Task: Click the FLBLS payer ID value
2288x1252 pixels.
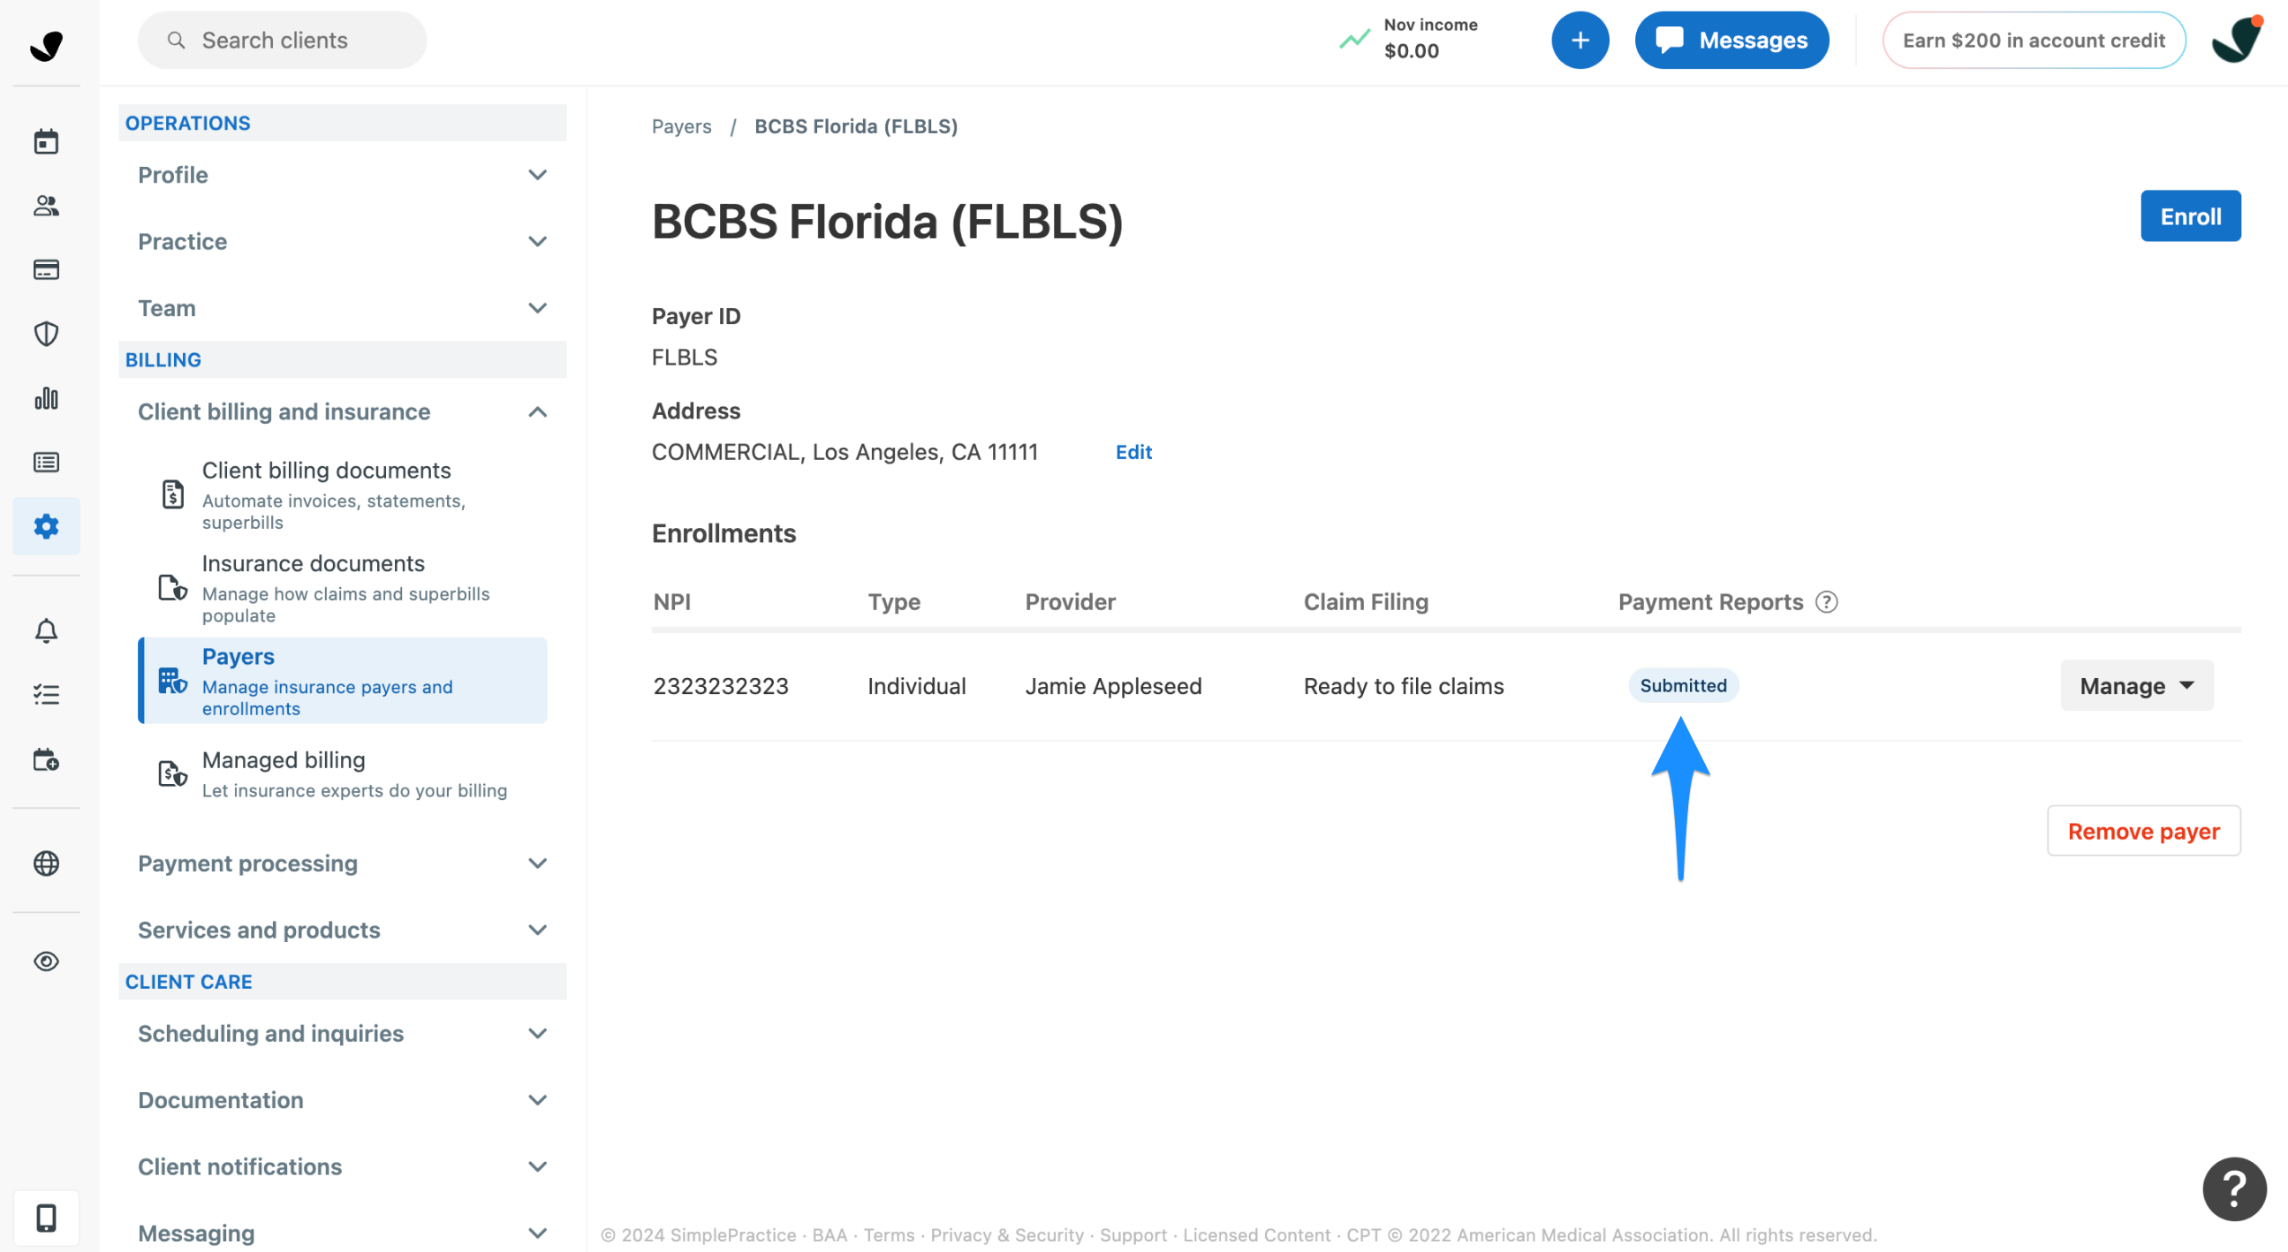Action: point(684,357)
